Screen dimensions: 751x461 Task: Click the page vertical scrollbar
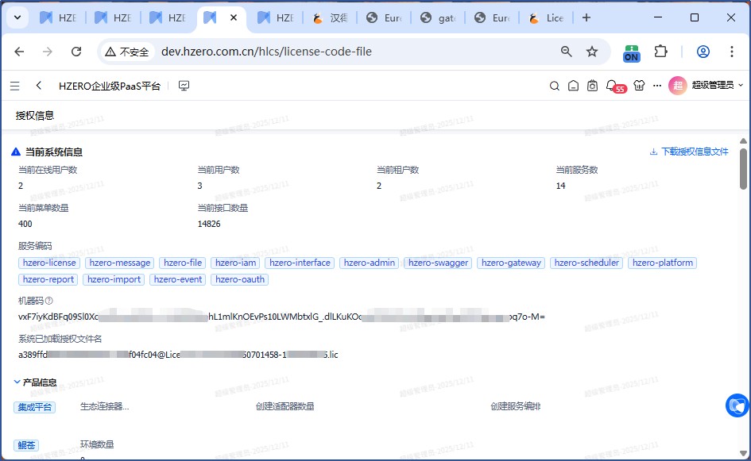click(743, 168)
